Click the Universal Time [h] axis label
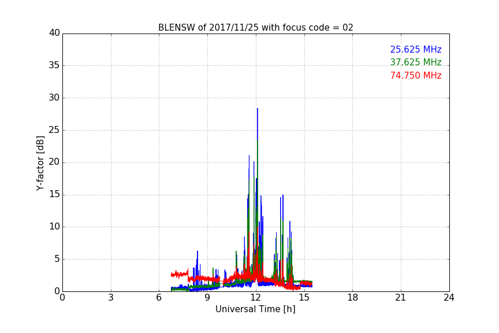Image resolution: width=499 pixels, height=333 pixels. (255, 309)
